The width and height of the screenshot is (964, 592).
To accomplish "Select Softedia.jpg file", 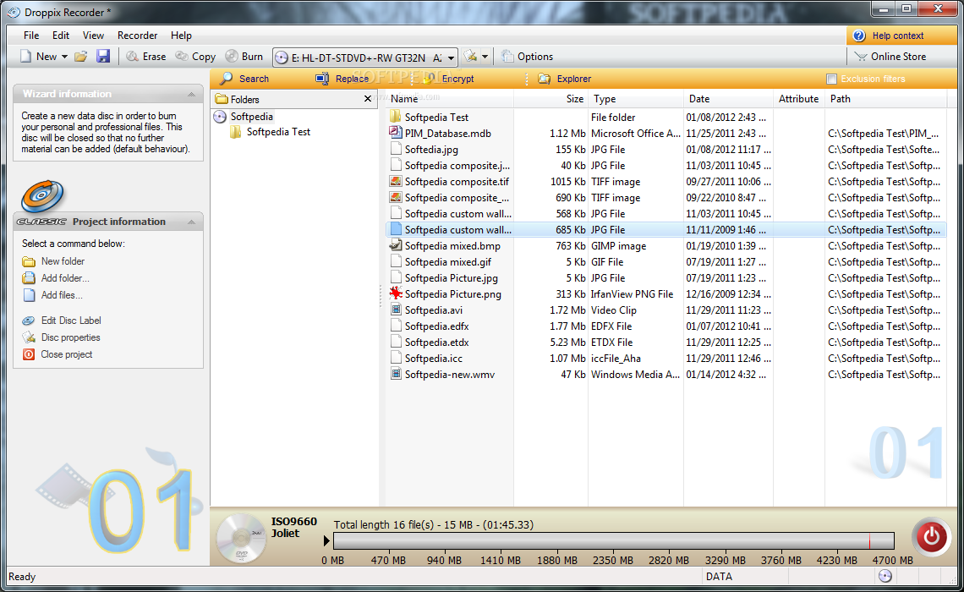I will [431, 150].
